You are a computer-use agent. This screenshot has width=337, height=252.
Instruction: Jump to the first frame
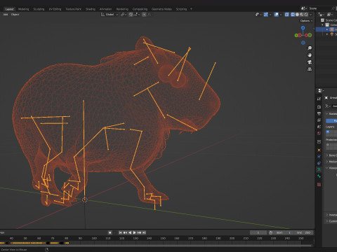coord(120,232)
